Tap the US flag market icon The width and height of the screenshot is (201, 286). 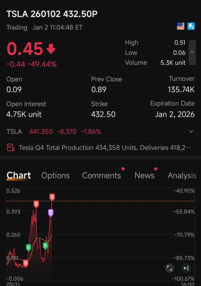click(181, 26)
